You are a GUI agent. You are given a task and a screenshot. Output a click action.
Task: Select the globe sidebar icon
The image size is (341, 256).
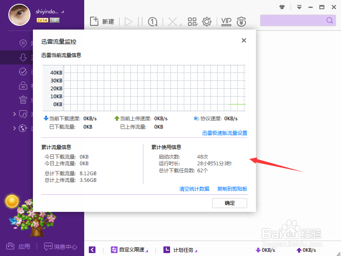(x=23, y=128)
